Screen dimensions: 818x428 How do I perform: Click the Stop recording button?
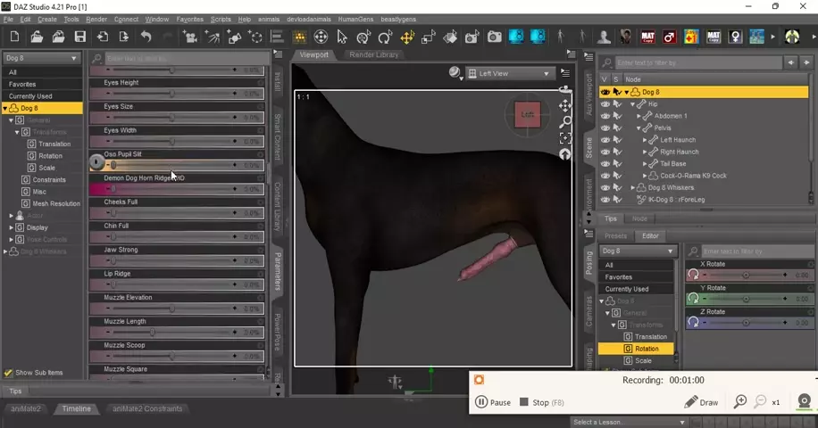click(534, 402)
